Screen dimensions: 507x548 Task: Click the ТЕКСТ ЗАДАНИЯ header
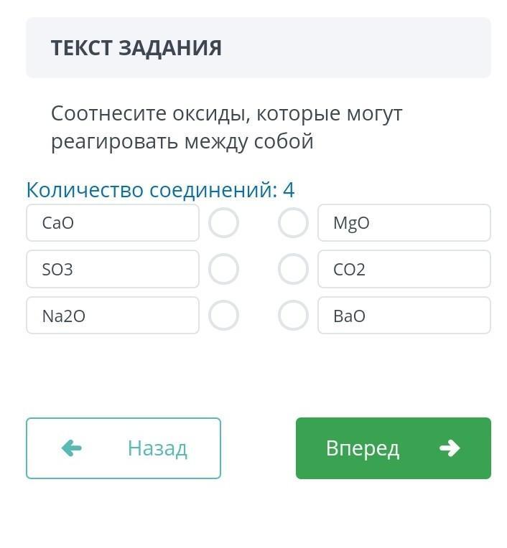pyautogui.click(x=136, y=48)
